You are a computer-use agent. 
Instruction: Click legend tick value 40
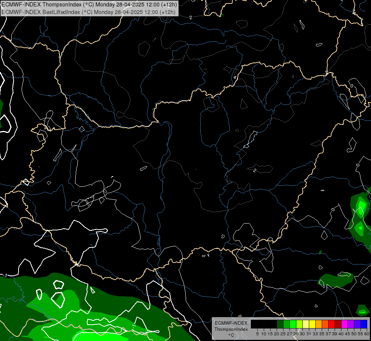pos(341,334)
